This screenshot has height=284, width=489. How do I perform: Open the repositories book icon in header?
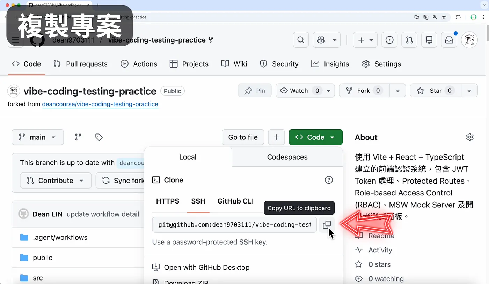(x=429, y=40)
